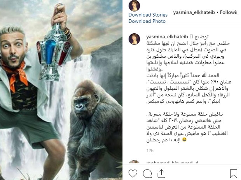Click the grinning emoji in caption

pyautogui.click(x=184, y=140)
